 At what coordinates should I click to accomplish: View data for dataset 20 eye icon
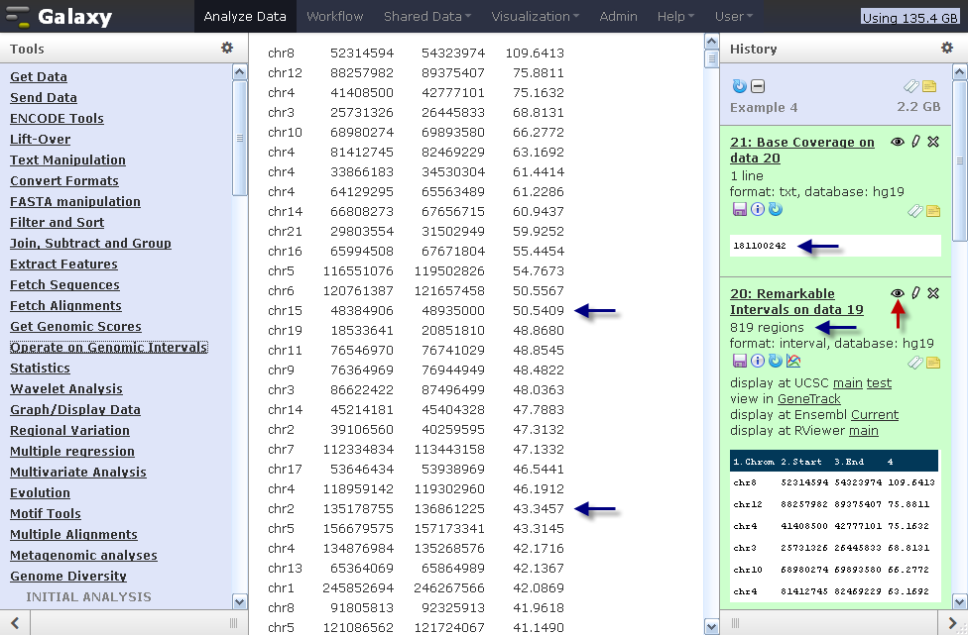pyautogui.click(x=898, y=293)
